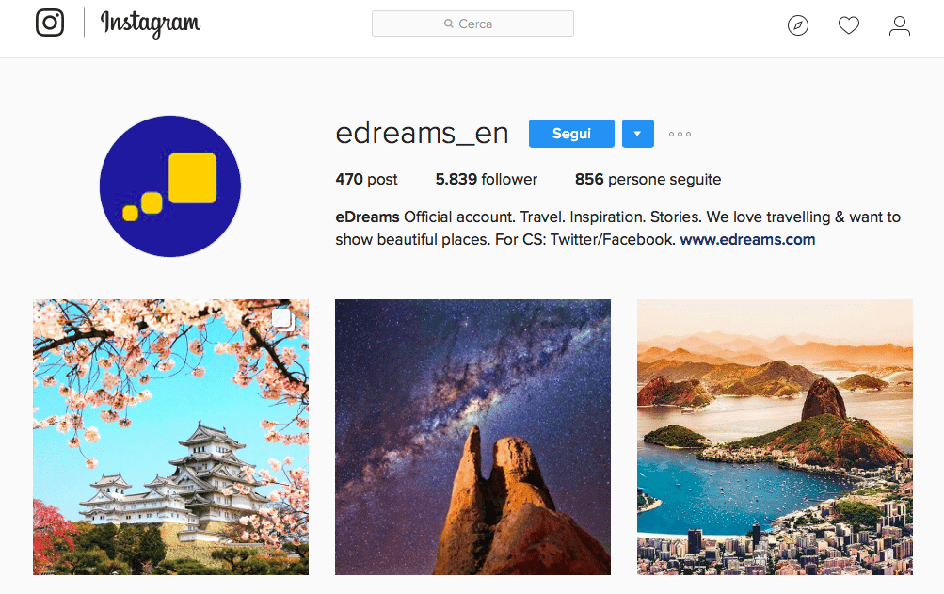Open the www.edreams.com link
The width and height of the screenshot is (944, 594).
747,240
